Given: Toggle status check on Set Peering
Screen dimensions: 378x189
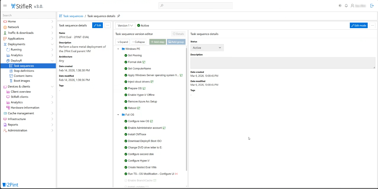Looking at the screenshot, I should click(x=126, y=55).
